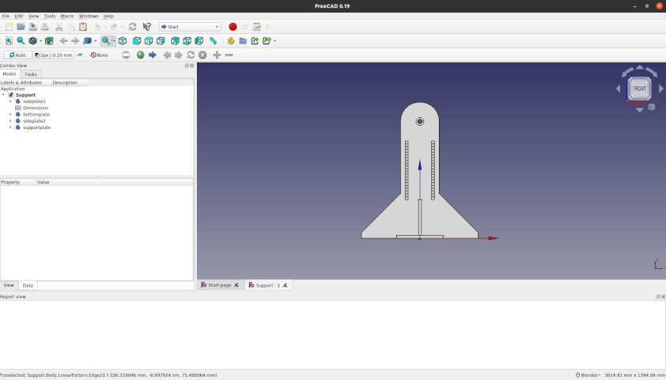Screen dimensions: 666x380
Task: Activate the What's This help cursor
Action: [147, 27]
